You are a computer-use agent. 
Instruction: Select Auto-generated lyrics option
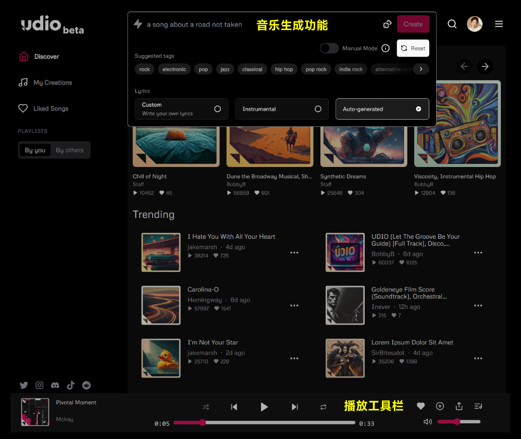382,109
